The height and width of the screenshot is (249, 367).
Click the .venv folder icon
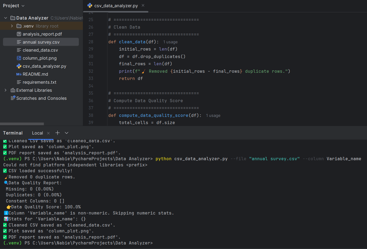[19, 26]
